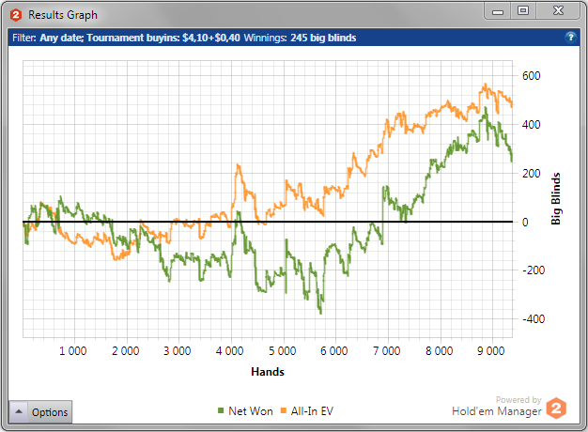Click the 4 000 x-axis label
The height and width of the screenshot is (432, 588).
click(x=229, y=351)
